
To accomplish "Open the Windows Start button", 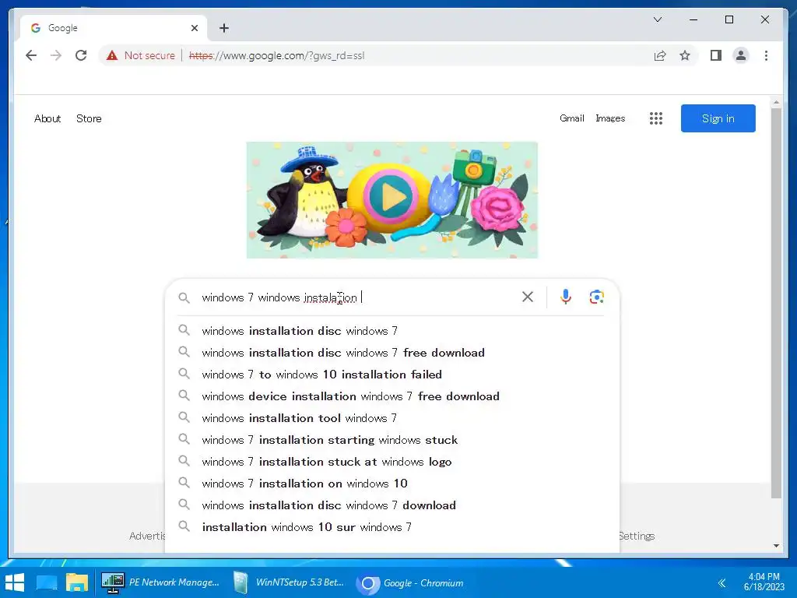I will [15, 582].
